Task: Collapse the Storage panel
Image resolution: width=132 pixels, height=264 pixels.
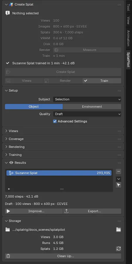Action: (x=6, y=221)
